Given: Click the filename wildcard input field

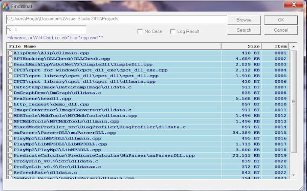Looking at the screenshot, I should coord(46,30).
